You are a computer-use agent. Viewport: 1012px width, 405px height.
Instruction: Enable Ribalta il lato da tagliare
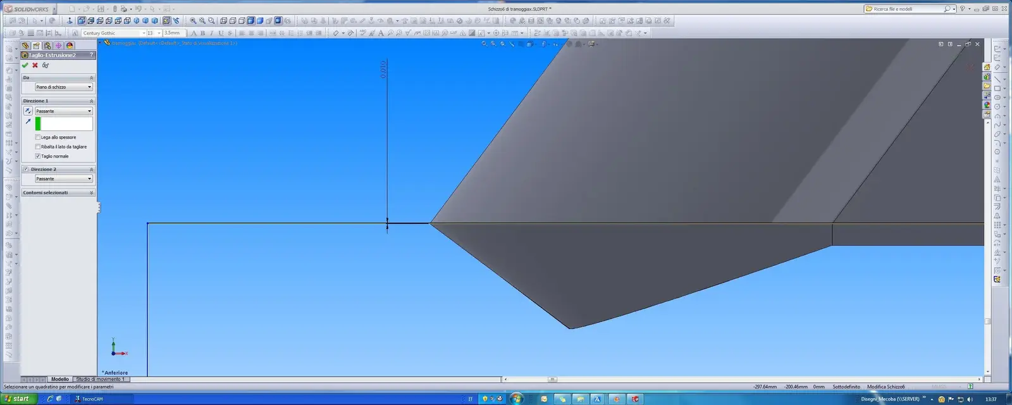click(x=37, y=147)
